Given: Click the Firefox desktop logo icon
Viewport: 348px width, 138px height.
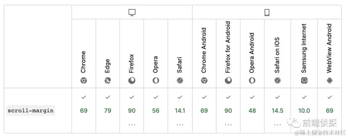Looking at the screenshot, I should click(131, 80).
